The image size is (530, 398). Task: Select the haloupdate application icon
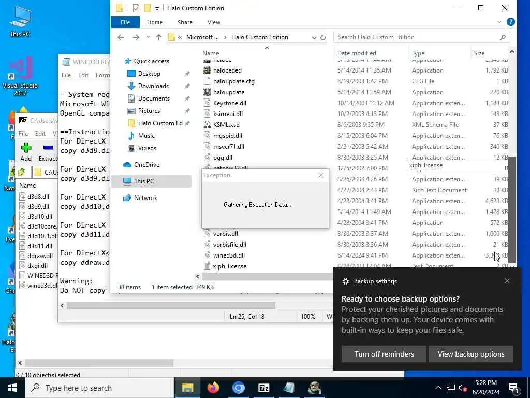pos(207,92)
